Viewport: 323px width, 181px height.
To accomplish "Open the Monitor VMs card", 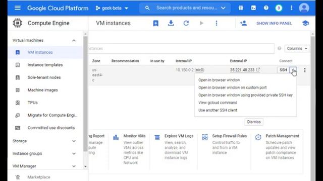I will coord(130,149).
